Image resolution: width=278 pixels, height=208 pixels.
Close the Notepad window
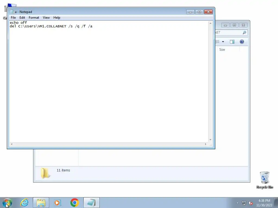coord(208,12)
